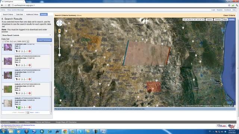
Task: Open Google Maps API Disclaimer footer link
Action: pyautogui.click(x=66, y=122)
